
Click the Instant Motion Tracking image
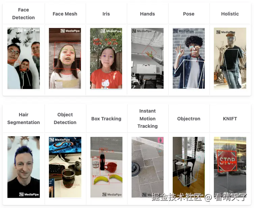(x=147, y=167)
